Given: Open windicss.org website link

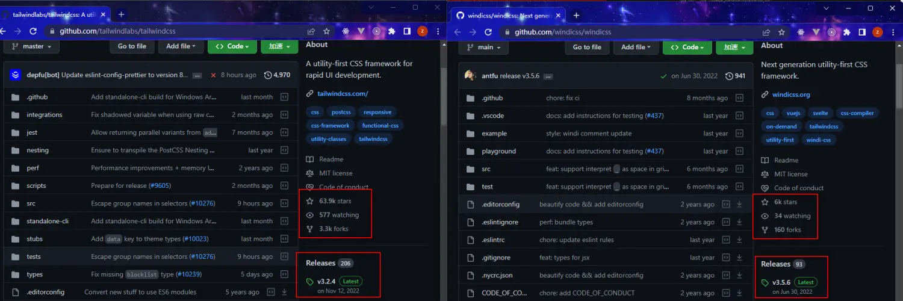Looking at the screenshot, I should [x=790, y=95].
